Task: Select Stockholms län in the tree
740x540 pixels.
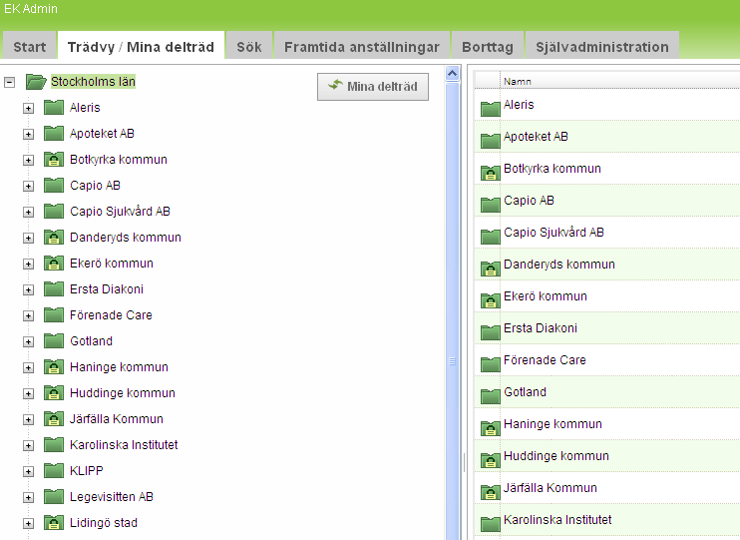Action: click(x=93, y=82)
